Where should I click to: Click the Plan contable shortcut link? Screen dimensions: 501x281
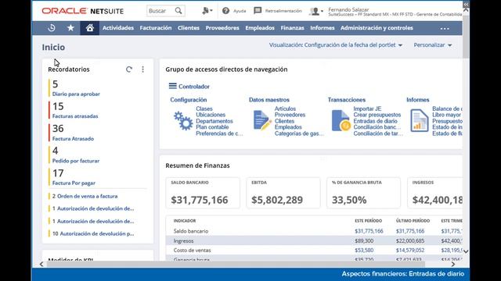(212, 127)
